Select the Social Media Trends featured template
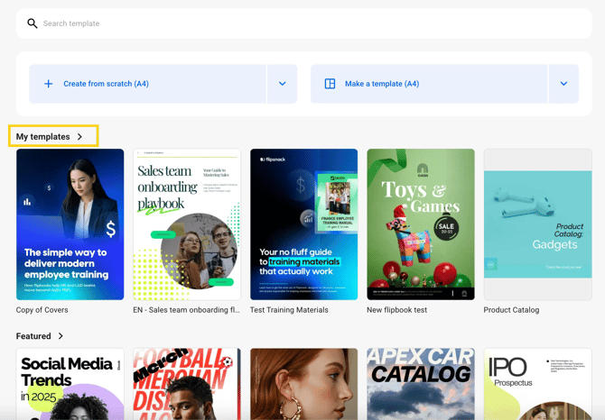 point(70,384)
